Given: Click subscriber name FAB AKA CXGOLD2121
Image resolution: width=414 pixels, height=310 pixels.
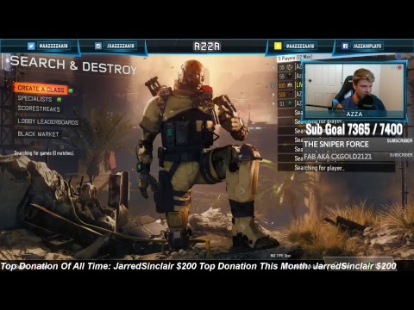Looking at the screenshot, I should pyautogui.click(x=337, y=157).
